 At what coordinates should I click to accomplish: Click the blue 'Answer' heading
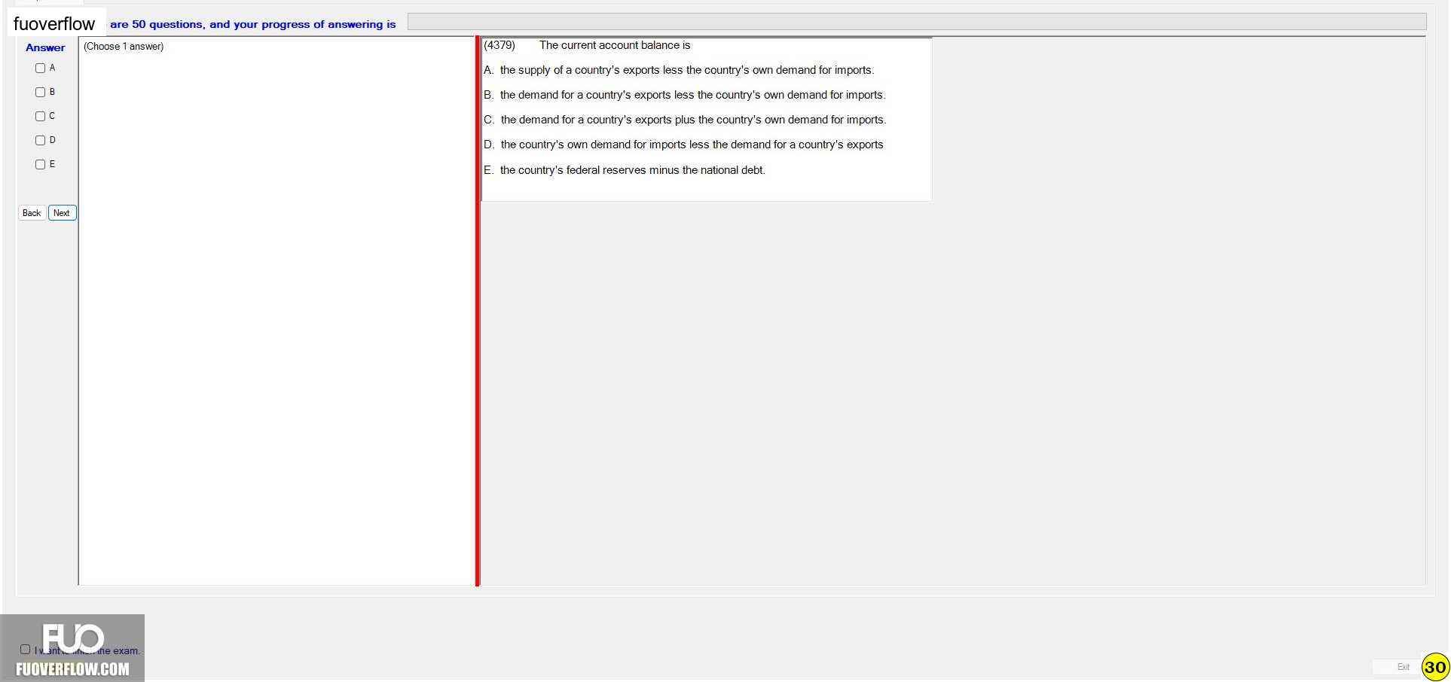pos(45,47)
